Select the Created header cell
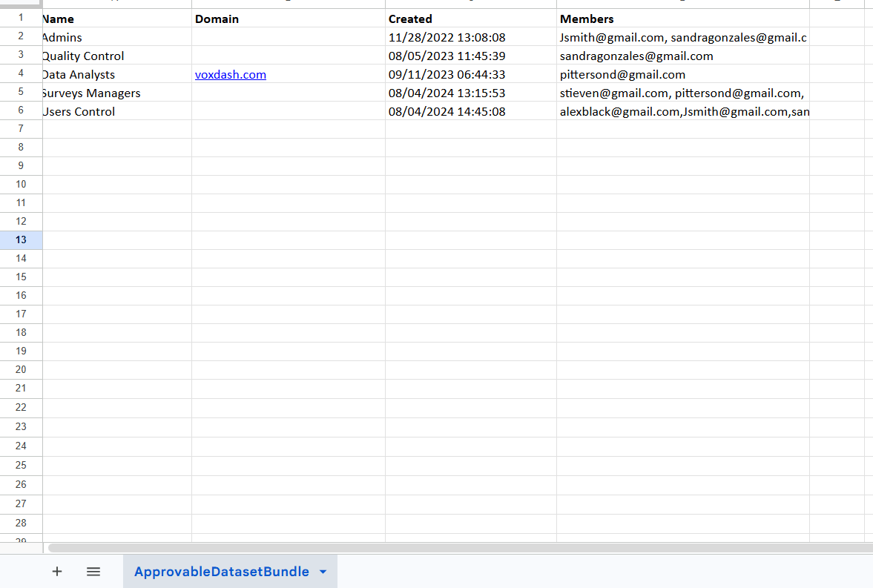This screenshot has width=873, height=588. [x=470, y=19]
